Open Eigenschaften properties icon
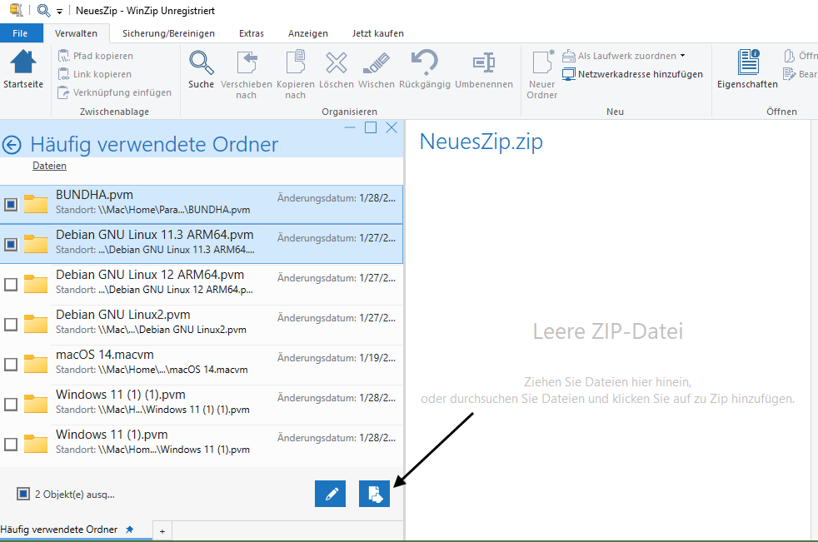Viewport: 818px width, 542px height. click(x=748, y=62)
